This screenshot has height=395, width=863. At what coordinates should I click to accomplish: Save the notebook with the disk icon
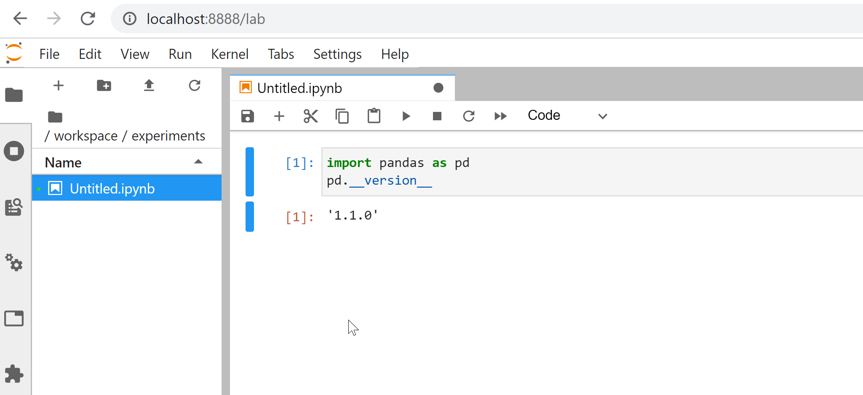point(248,116)
